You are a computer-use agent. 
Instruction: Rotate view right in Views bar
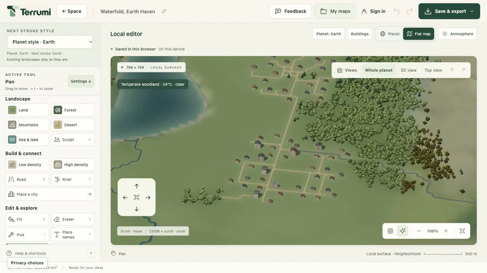coord(463,70)
